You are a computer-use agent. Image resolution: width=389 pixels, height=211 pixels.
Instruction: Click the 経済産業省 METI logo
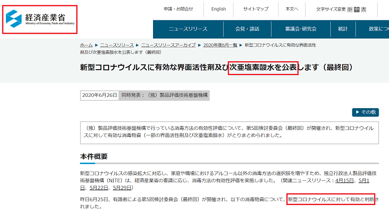(40, 19)
